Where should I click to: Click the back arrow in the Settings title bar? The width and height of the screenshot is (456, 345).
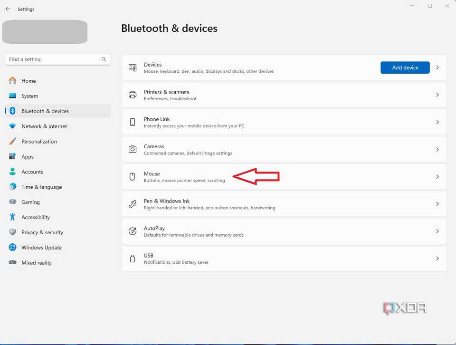pos(8,9)
